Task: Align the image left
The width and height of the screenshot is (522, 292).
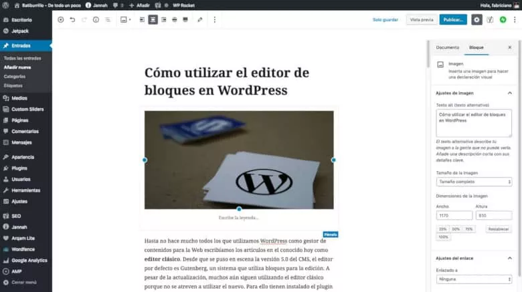Action: click(142, 19)
